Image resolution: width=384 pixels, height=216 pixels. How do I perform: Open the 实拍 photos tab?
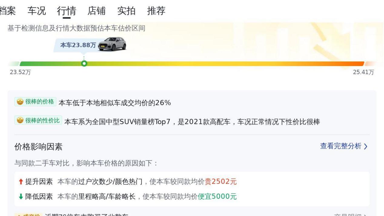coord(126,11)
